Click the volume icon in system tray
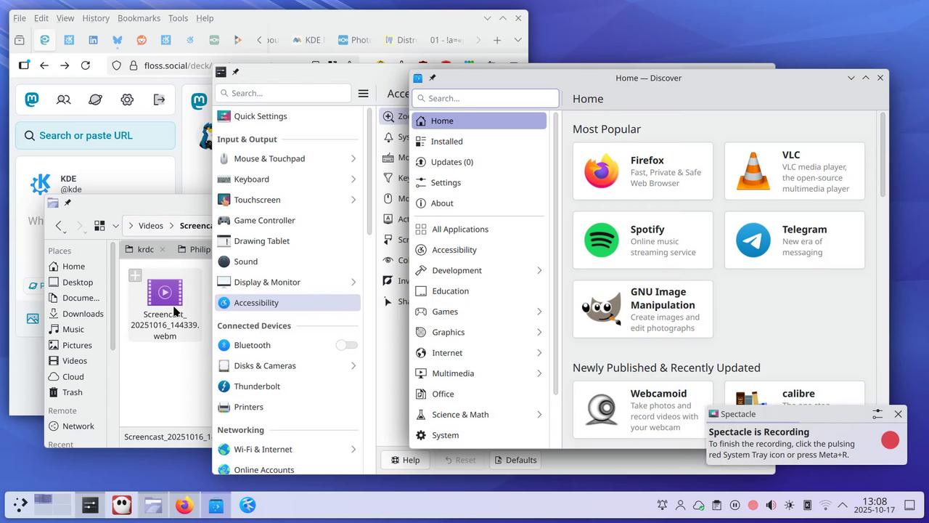This screenshot has height=523, width=929. [x=771, y=505]
